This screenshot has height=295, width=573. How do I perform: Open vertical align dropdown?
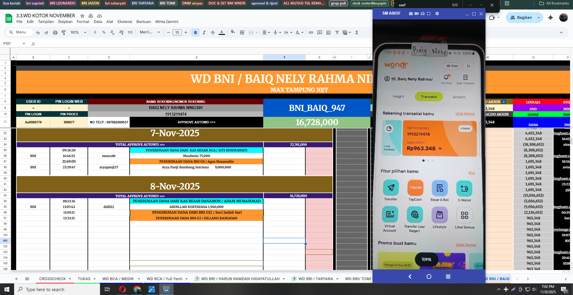277,32
